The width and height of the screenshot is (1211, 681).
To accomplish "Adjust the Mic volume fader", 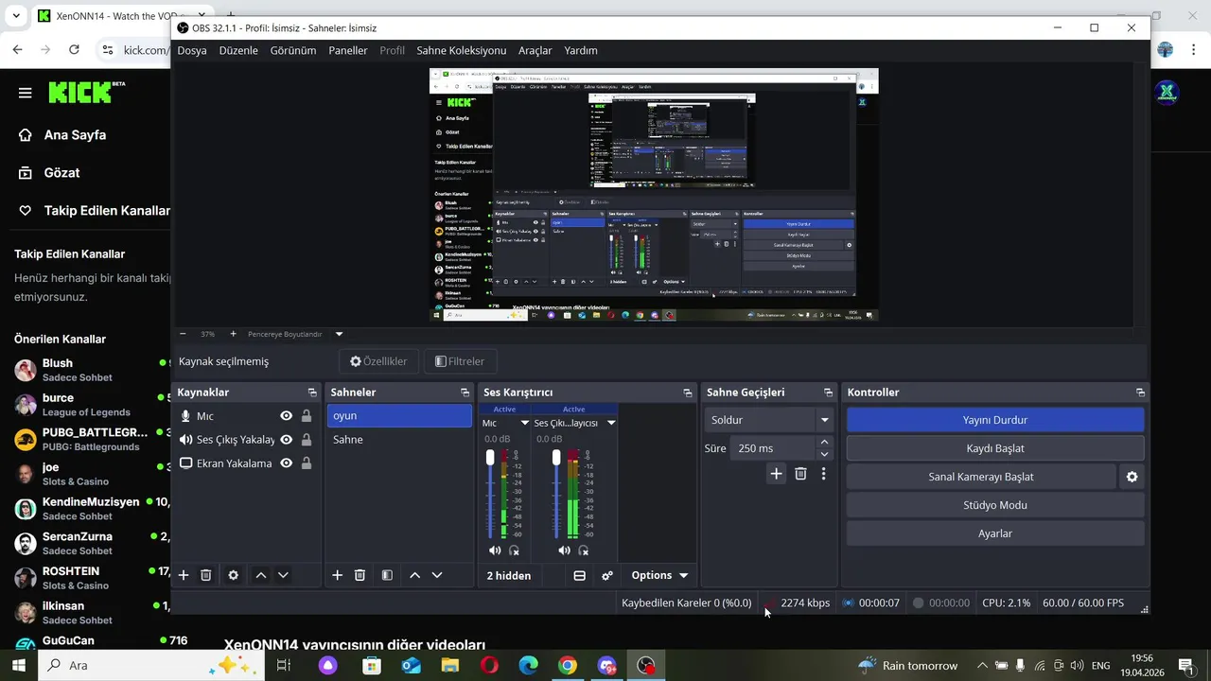I will (x=490, y=458).
